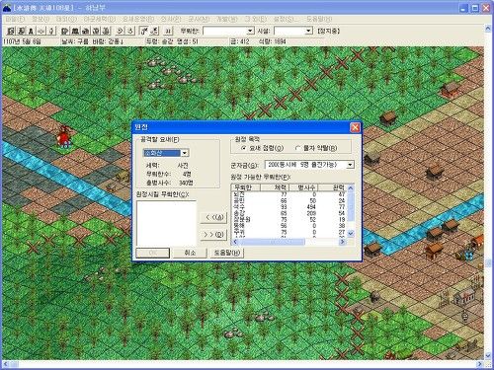Screen dimensions: 494x370
Task: Open the 파일(F) menu
Action: tap(15, 19)
